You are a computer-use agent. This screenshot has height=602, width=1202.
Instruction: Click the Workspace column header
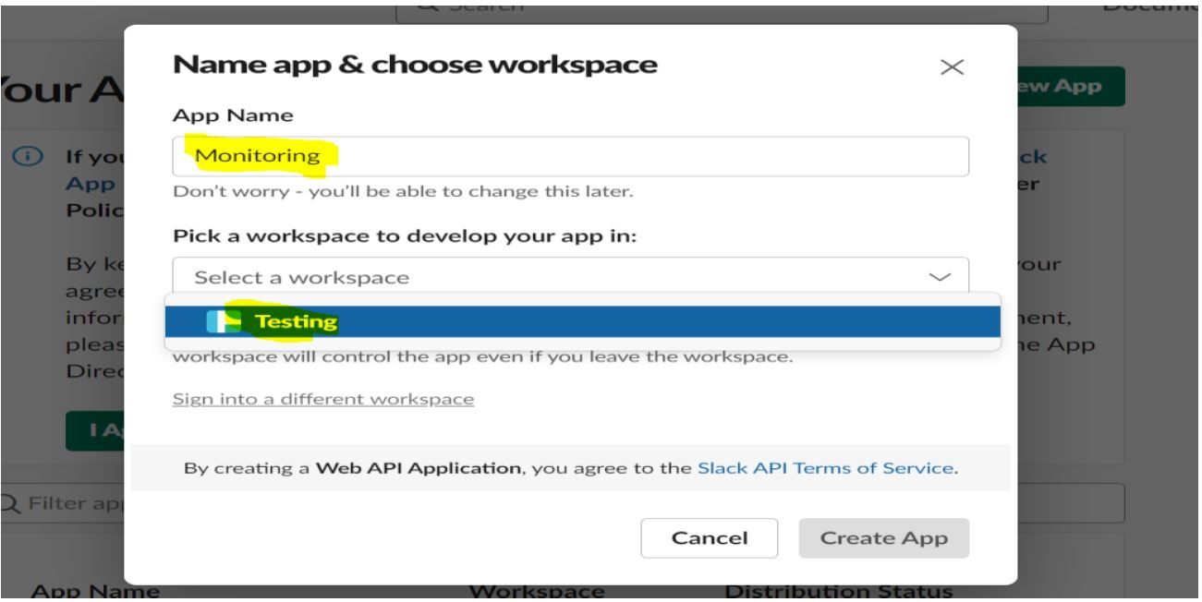(x=535, y=591)
